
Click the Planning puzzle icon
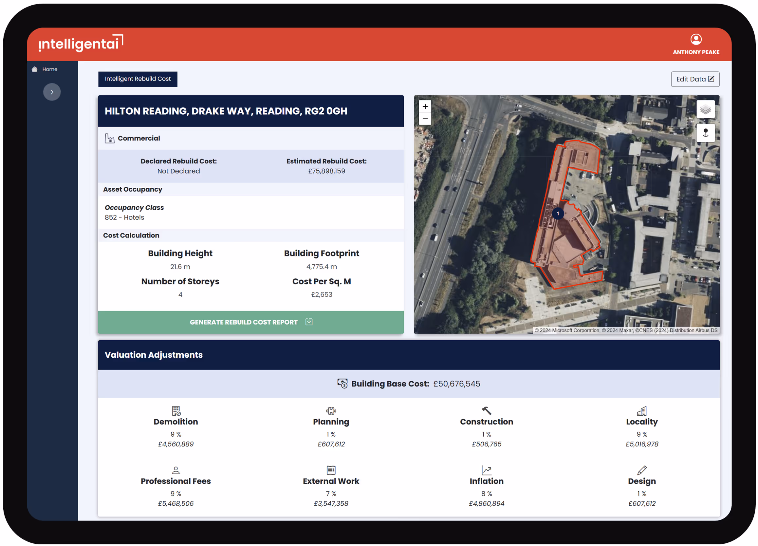[x=331, y=411]
